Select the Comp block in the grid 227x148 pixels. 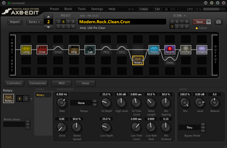[x=26, y=49]
